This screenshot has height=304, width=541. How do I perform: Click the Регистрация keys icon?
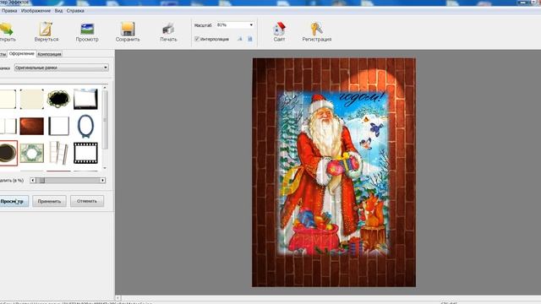point(316,29)
